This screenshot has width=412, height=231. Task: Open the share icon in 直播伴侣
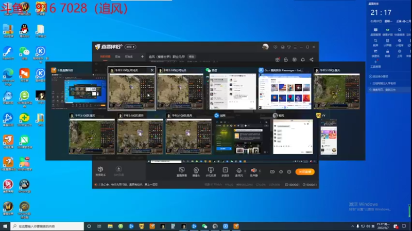pyautogui.click(x=312, y=60)
